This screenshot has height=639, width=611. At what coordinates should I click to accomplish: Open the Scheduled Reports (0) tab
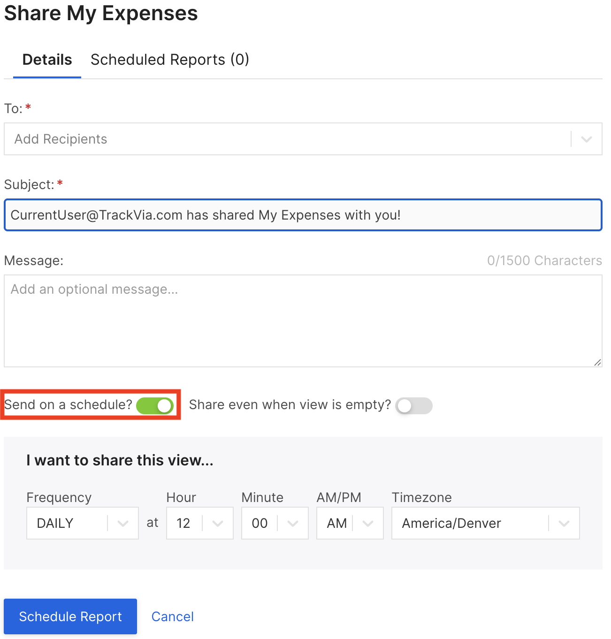point(169,60)
